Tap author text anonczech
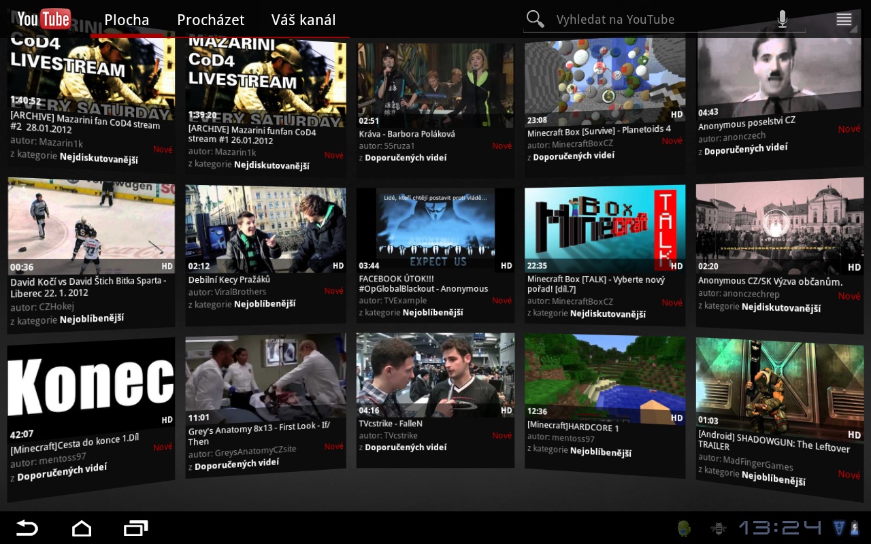 (744, 136)
